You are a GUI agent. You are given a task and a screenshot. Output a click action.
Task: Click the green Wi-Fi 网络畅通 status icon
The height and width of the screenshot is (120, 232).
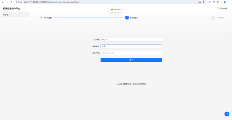pyautogui.click(x=218, y=8)
